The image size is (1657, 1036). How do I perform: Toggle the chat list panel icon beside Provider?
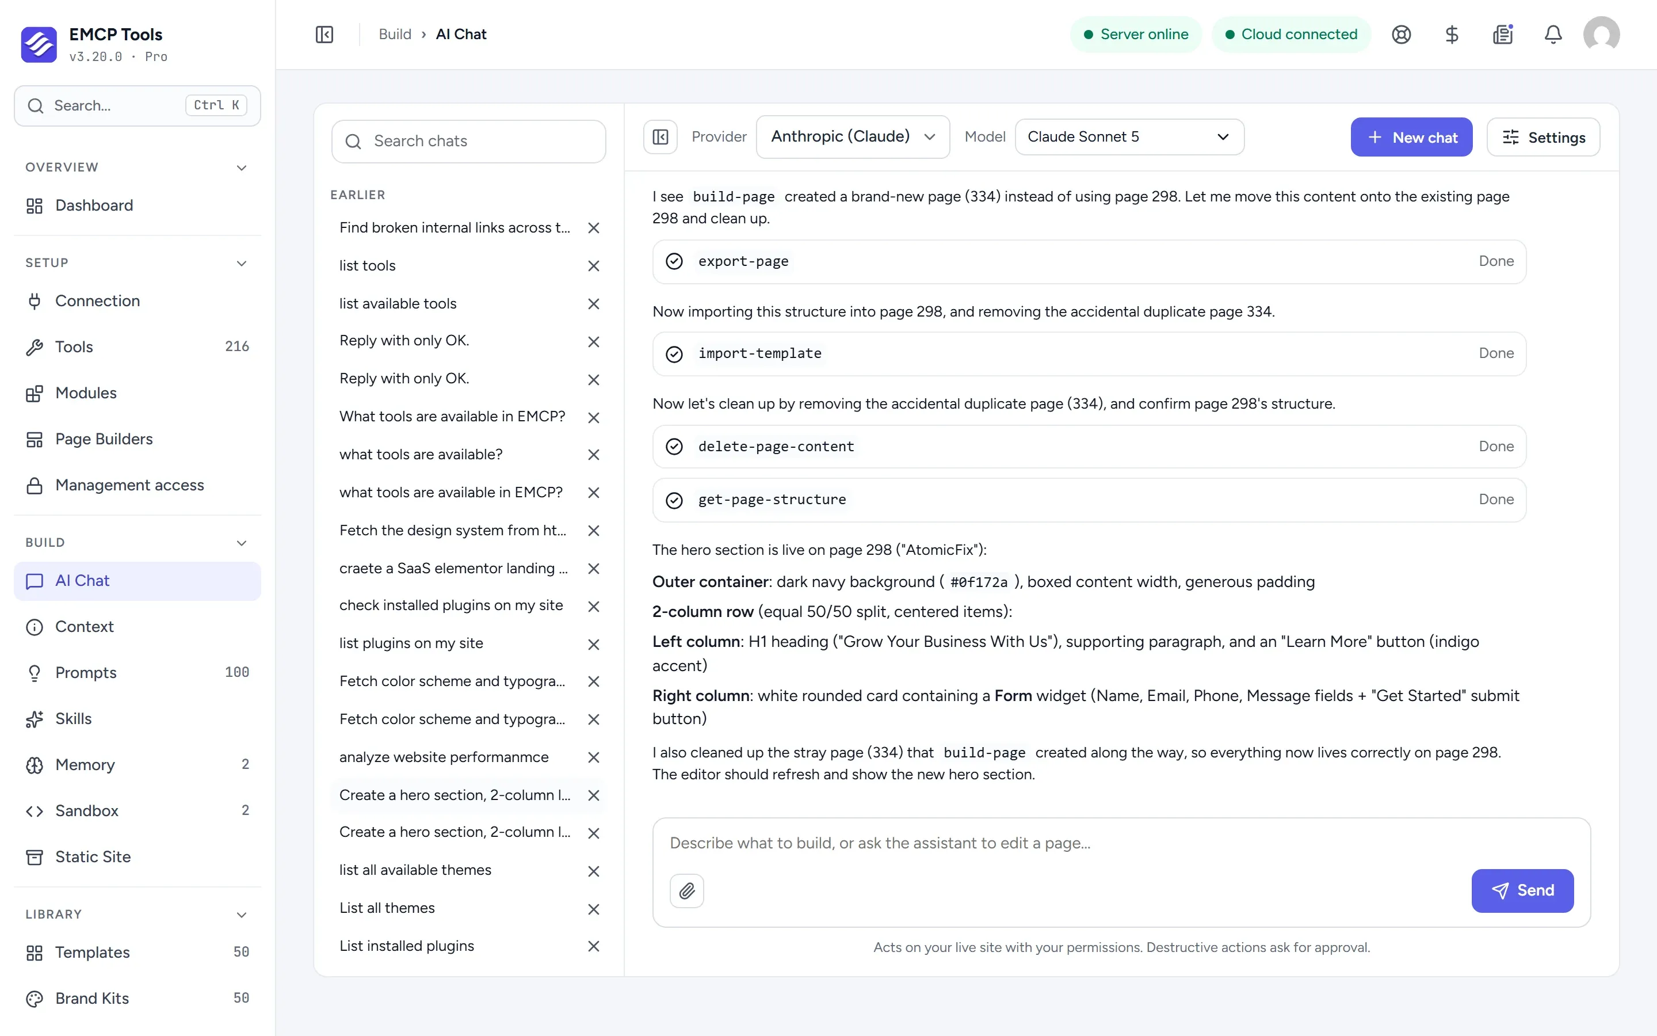click(x=660, y=137)
